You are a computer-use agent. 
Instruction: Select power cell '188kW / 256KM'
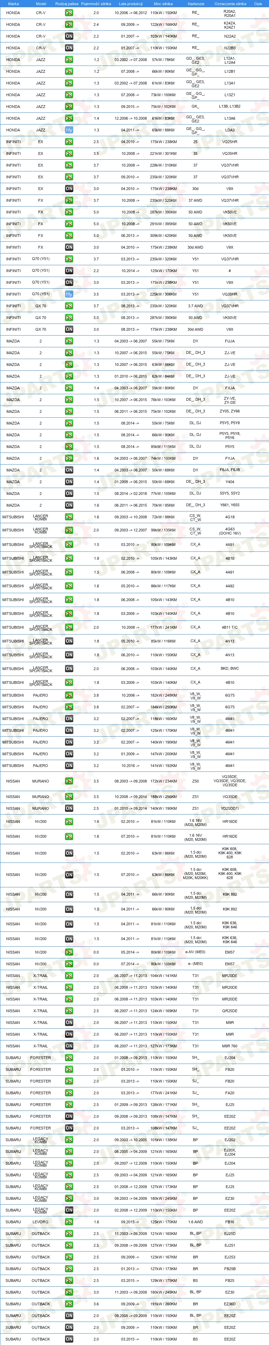(x=163, y=797)
